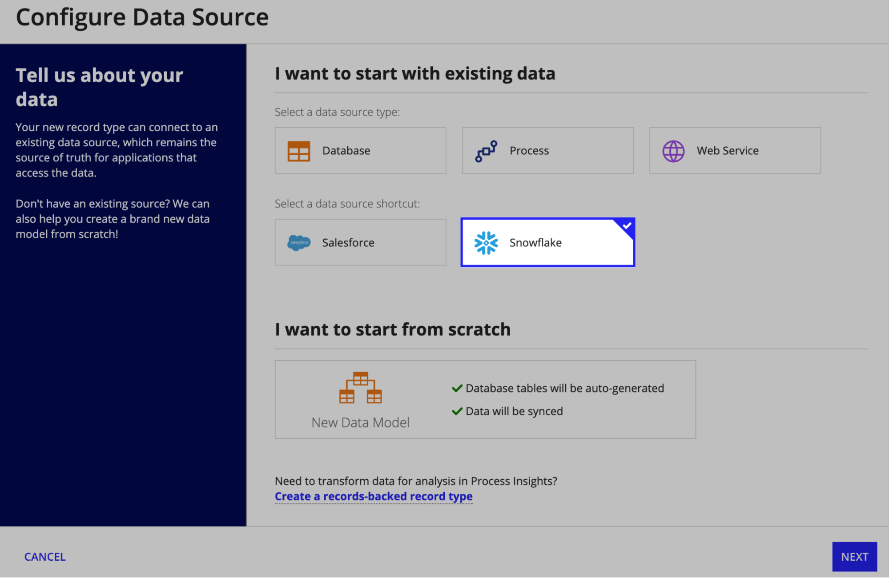Select the Web Service data source type
The width and height of the screenshot is (889, 578).
tap(735, 151)
